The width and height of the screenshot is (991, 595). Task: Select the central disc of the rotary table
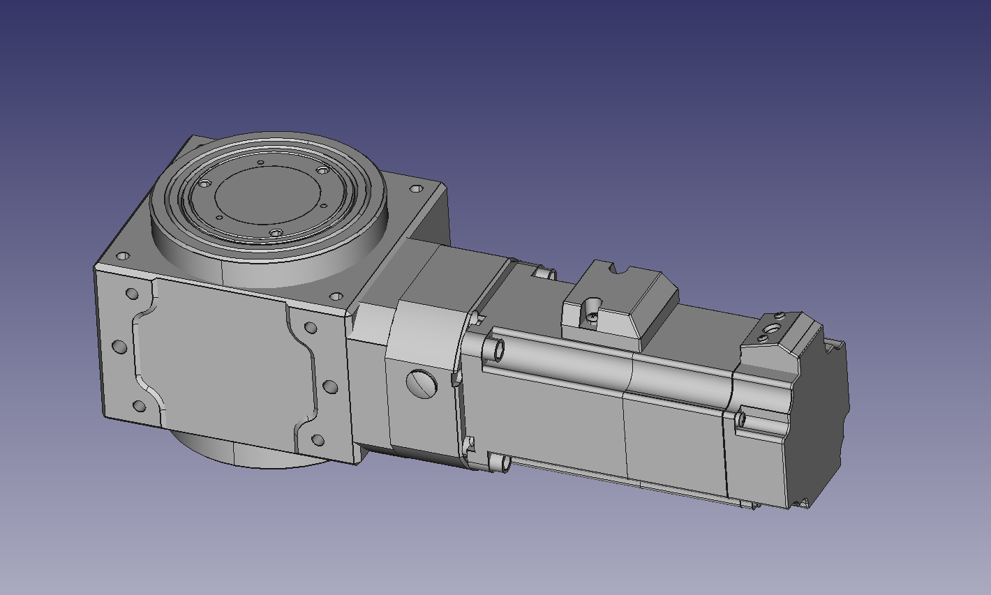(x=267, y=193)
